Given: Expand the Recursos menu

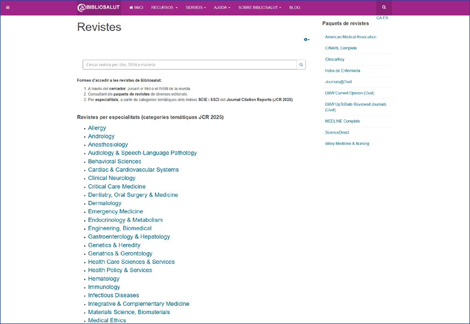Looking at the screenshot, I should pos(164,8).
